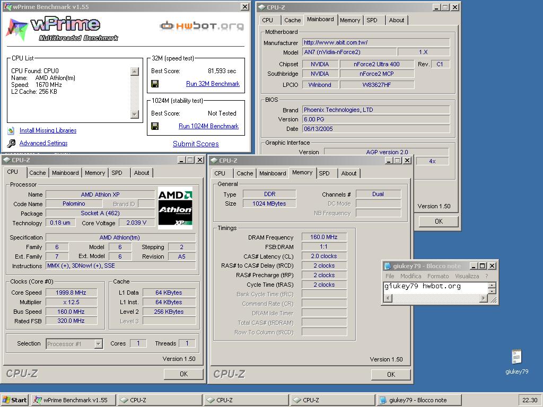Click OK in the CPU-Z Memory window

point(391,375)
